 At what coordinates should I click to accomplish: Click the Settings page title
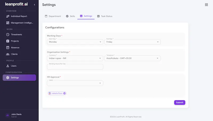[49, 5]
